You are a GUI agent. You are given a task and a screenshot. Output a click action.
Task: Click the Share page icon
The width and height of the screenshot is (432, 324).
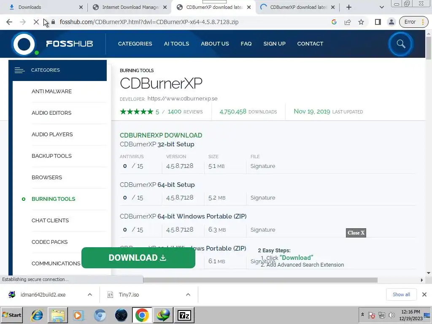348,22
